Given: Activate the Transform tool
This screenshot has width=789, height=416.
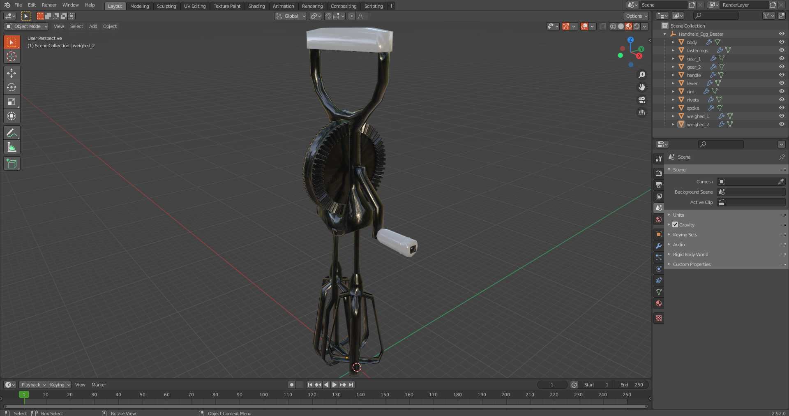Looking at the screenshot, I should [x=12, y=116].
